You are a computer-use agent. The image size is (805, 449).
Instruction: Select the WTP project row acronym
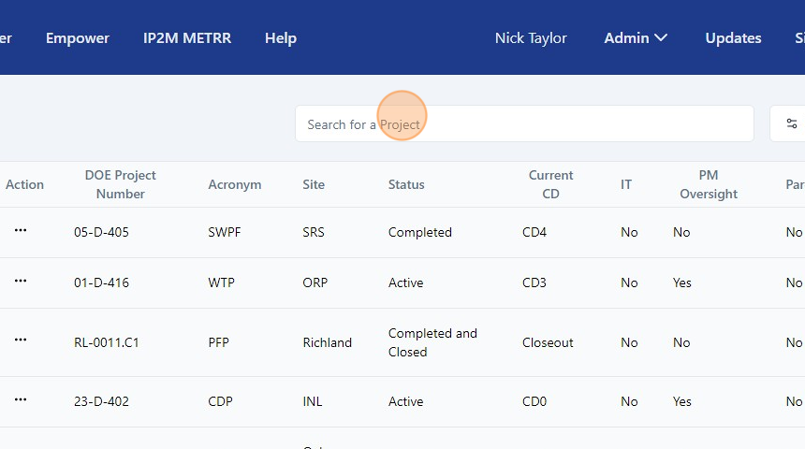tap(223, 282)
